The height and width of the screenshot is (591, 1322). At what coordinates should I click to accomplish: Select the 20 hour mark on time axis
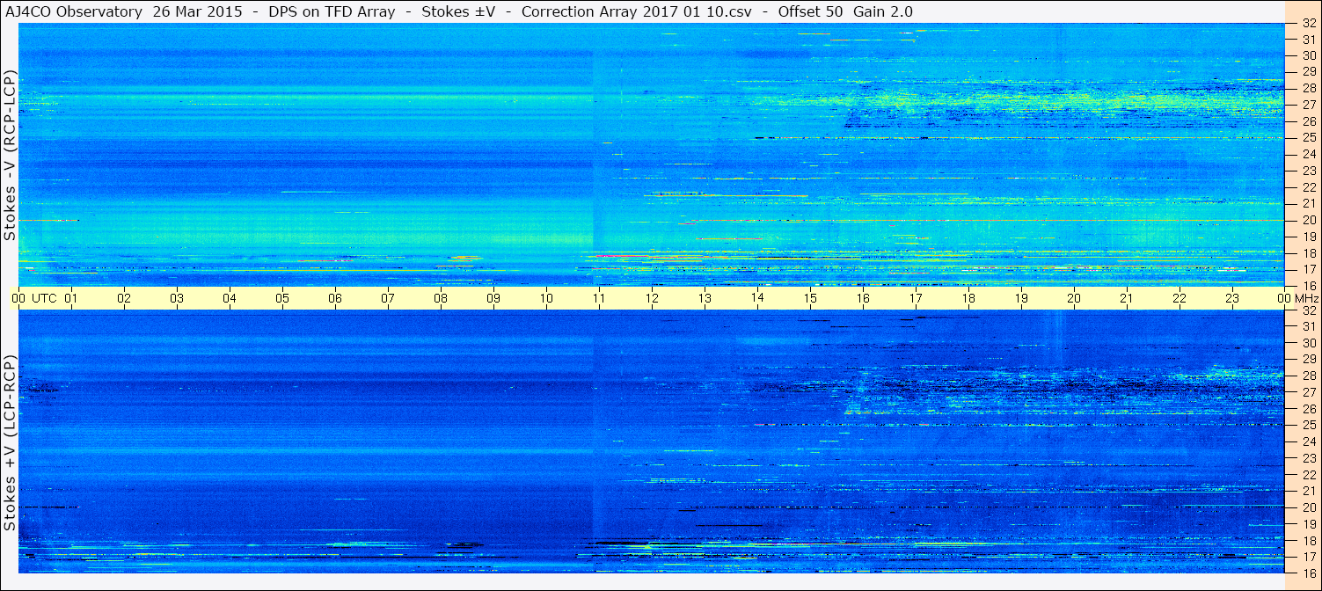(1074, 298)
